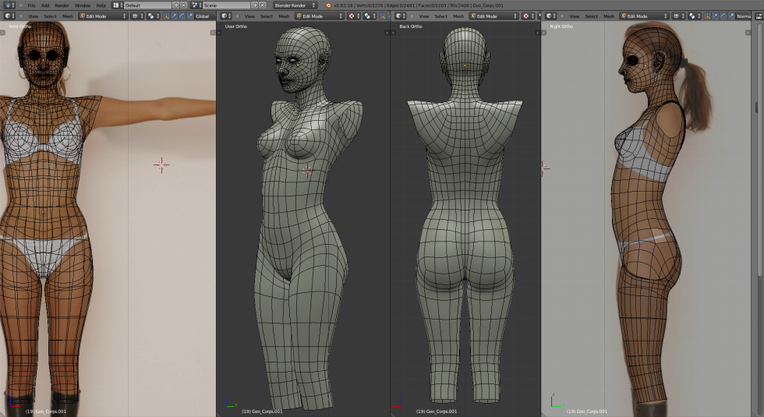This screenshot has height=417, width=764.
Task: Click the Scene name field
Action: [225, 5]
